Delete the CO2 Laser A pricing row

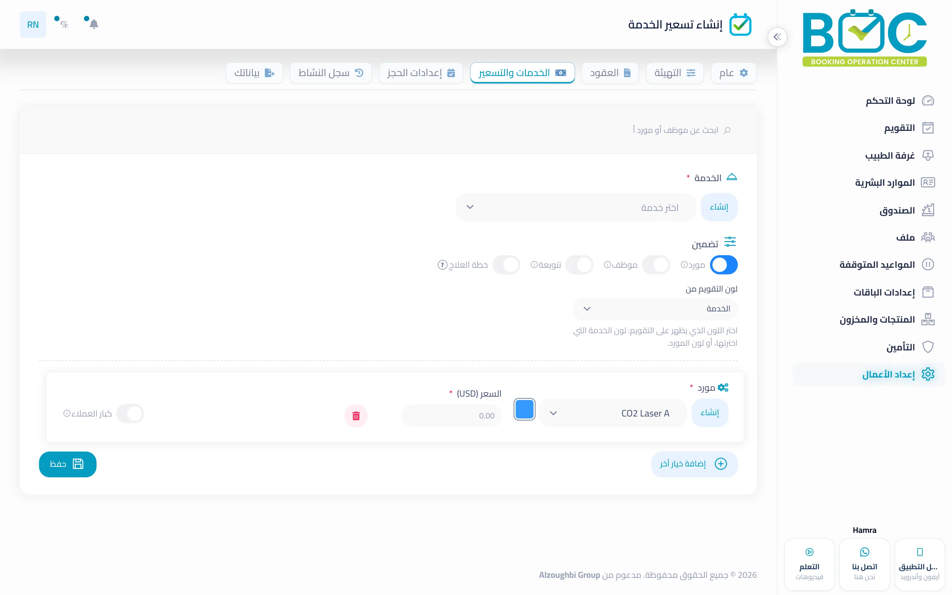pos(356,416)
